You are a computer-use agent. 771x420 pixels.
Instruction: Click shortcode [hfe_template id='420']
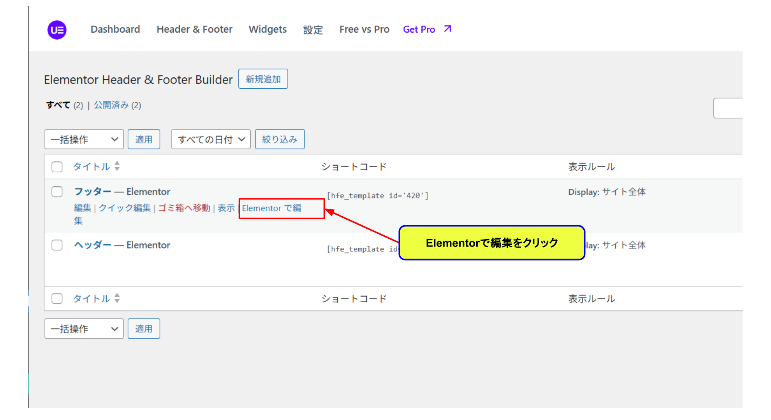(378, 196)
